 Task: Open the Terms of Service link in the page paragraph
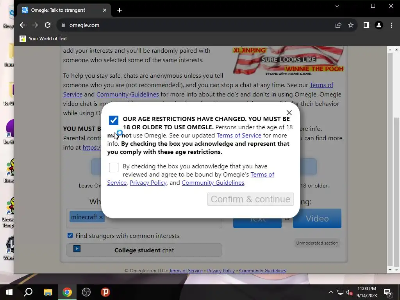point(321,85)
